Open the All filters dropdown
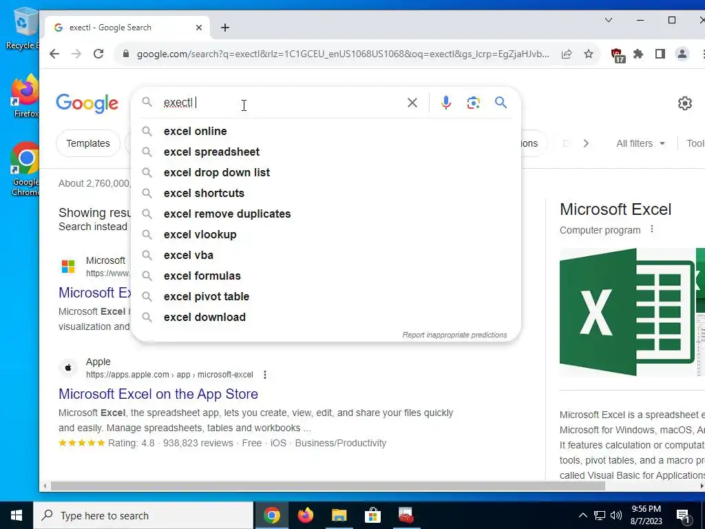 coord(640,143)
